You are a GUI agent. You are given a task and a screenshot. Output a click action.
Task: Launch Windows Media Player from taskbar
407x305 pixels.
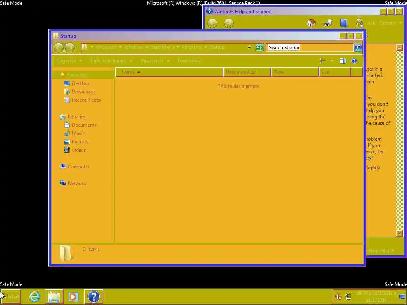[x=73, y=297]
